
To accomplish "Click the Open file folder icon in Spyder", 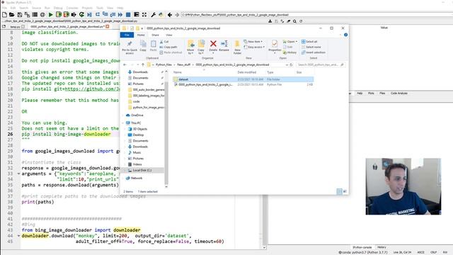I will (12, 14).
